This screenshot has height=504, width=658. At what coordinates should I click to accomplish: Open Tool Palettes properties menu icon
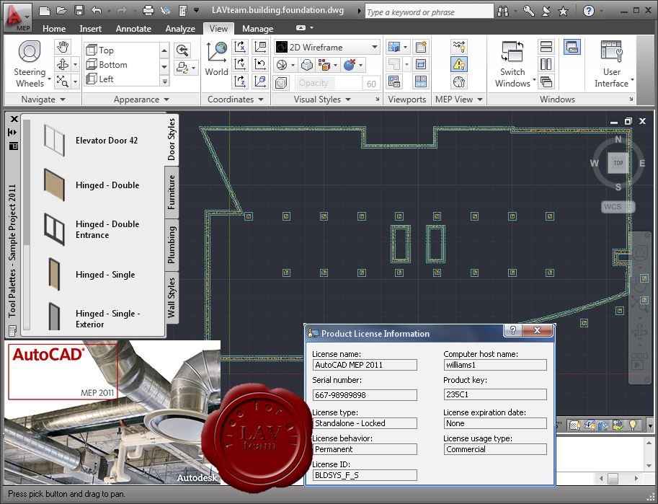[14, 146]
